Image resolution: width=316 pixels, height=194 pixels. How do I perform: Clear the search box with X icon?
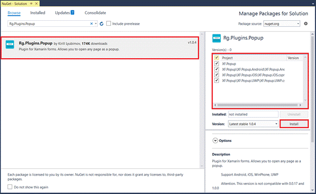click(91, 24)
